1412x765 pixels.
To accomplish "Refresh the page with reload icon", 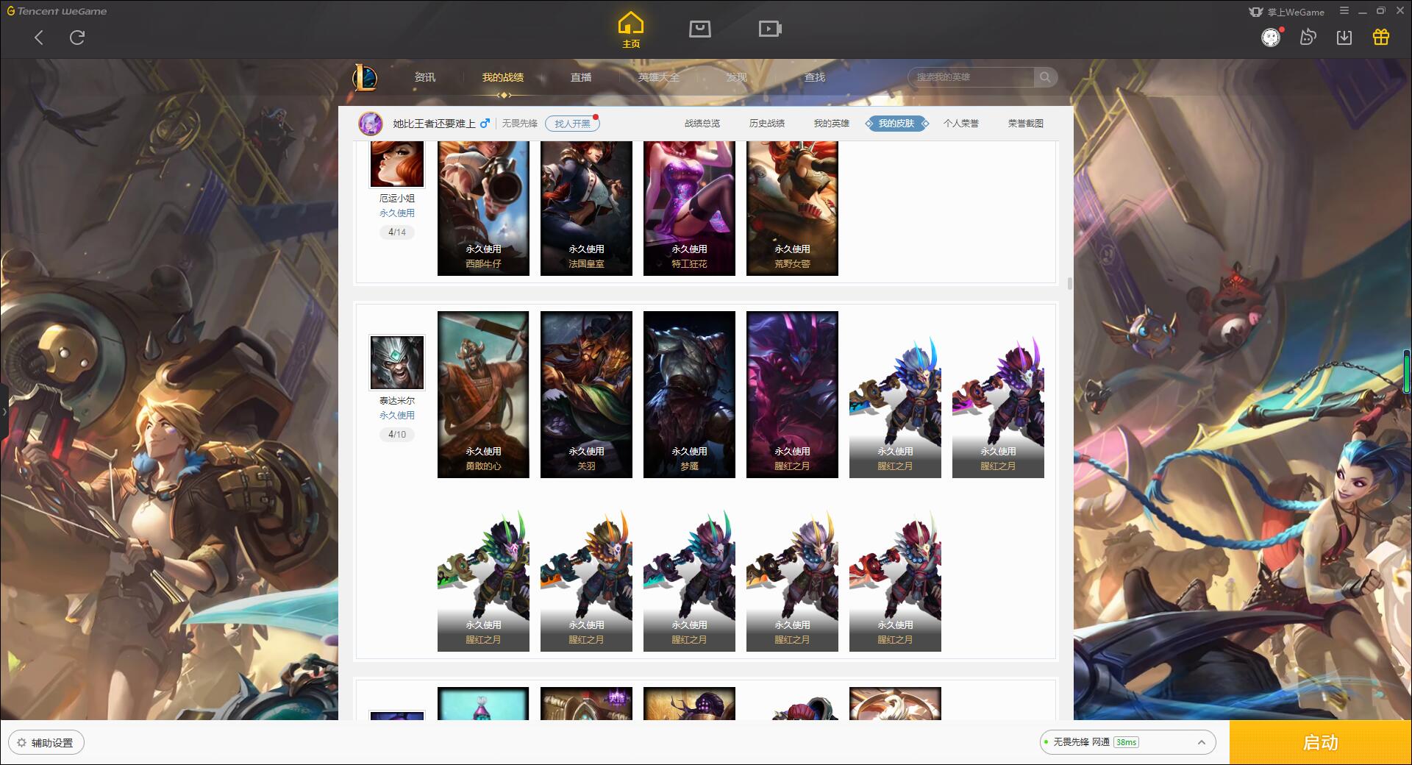I will [x=77, y=38].
